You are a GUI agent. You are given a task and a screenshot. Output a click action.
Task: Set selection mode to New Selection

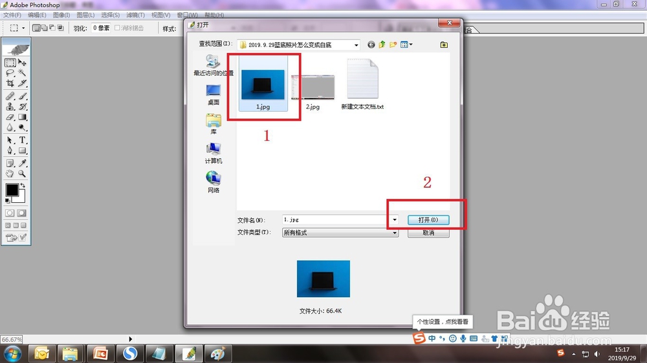(36, 28)
